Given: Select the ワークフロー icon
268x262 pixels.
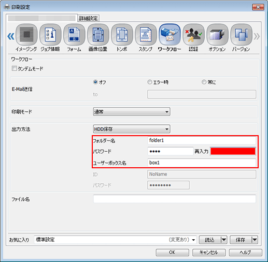Looking at the screenshot, I should pos(170,35).
